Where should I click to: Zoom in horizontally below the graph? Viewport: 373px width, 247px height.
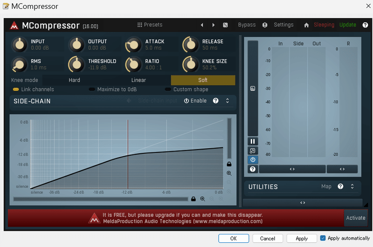pos(203,199)
